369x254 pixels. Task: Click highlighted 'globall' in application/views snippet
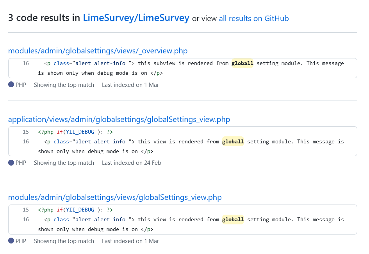coord(233,141)
